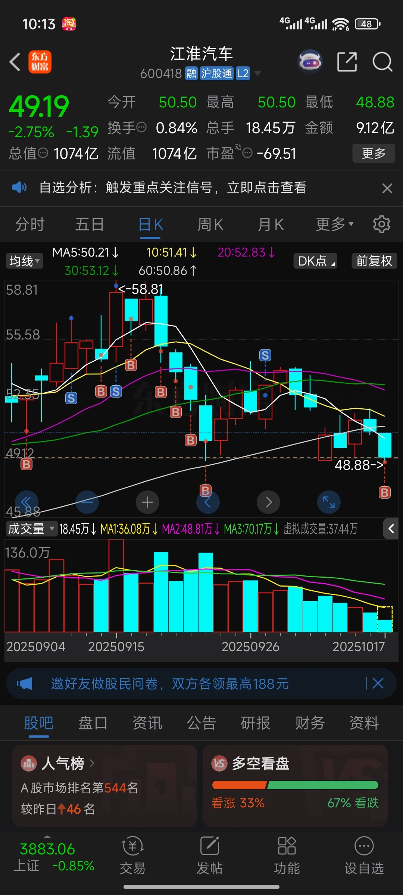Switch to 五日 chart tab
The width and height of the screenshot is (403, 895).
click(x=90, y=224)
